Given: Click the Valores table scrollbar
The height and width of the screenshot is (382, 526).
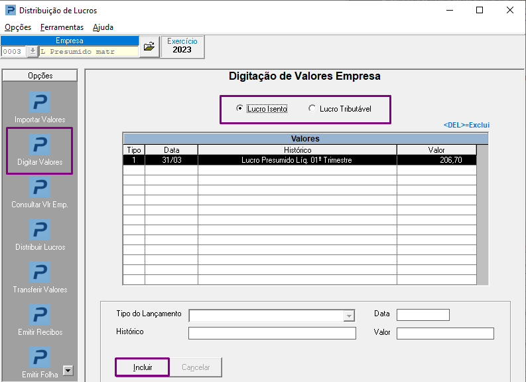Looking at the screenshot, I should pyautogui.click(x=482, y=215).
